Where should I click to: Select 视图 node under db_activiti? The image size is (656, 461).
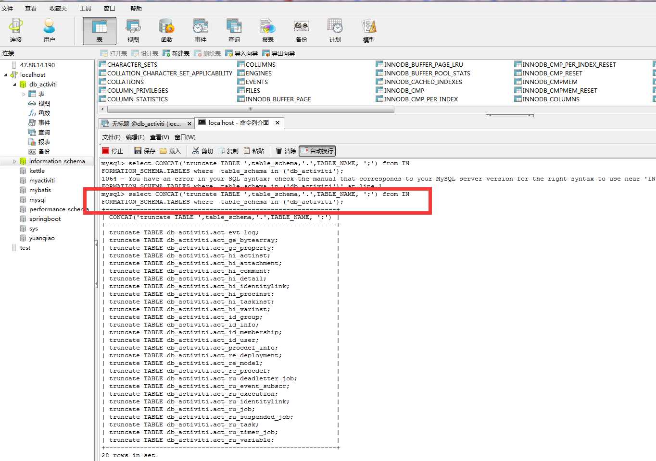tap(44, 104)
